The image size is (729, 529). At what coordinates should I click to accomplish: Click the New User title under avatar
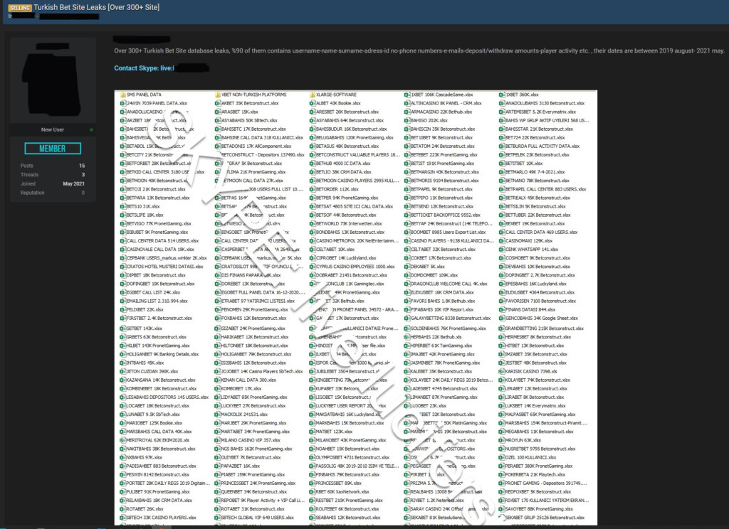(x=53, y=130)
